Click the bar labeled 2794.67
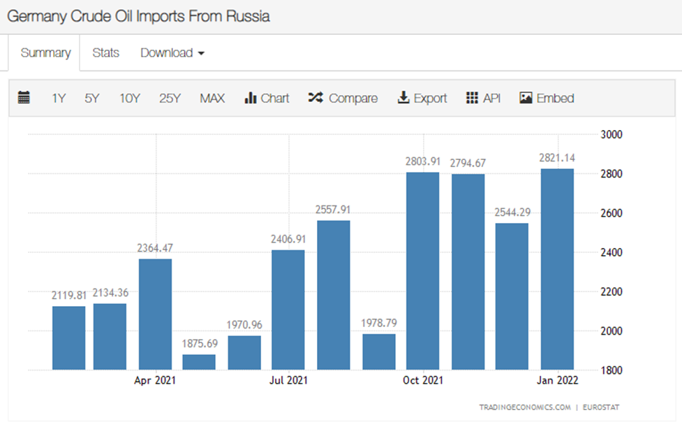Screen dimensions: 682x427 point(468,272)
